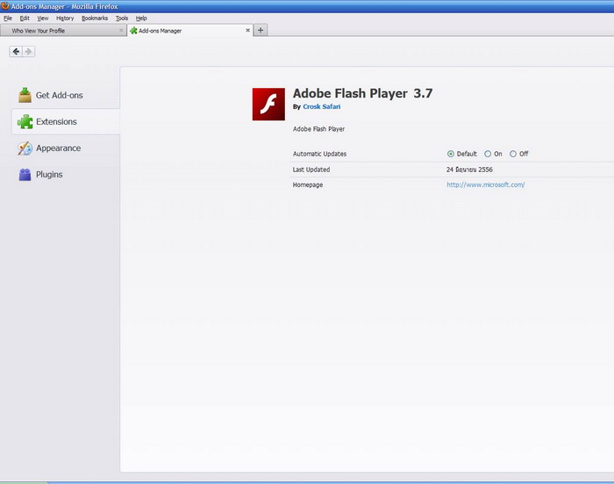The height and width of the screenshot is (484, 614).
Task: Open the microsoft.com homepage link
Action: (x=486, y=184)
